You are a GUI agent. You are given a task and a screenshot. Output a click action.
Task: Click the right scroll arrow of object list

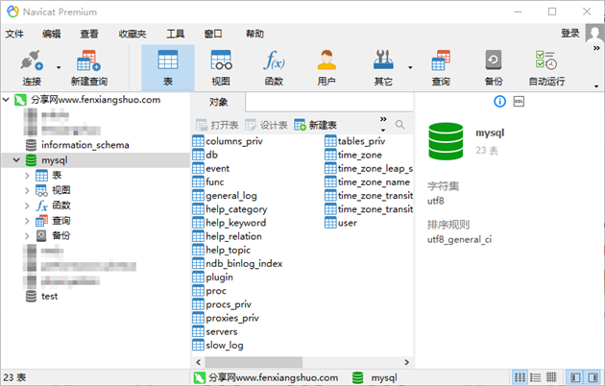pos(406,362)
